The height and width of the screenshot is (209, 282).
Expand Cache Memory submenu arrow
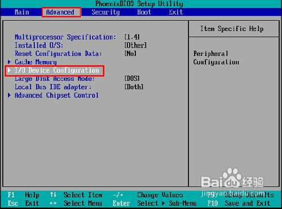[x=9, y=62]
